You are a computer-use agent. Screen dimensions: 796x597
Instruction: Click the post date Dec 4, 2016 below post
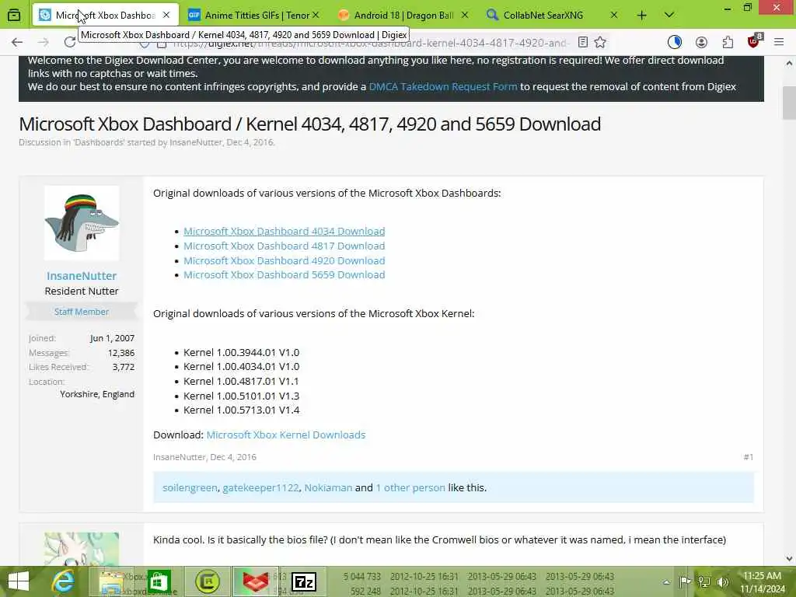point(233,457)
